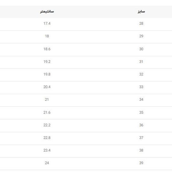
Task: Select the size 32 cell
Action: 141,74
